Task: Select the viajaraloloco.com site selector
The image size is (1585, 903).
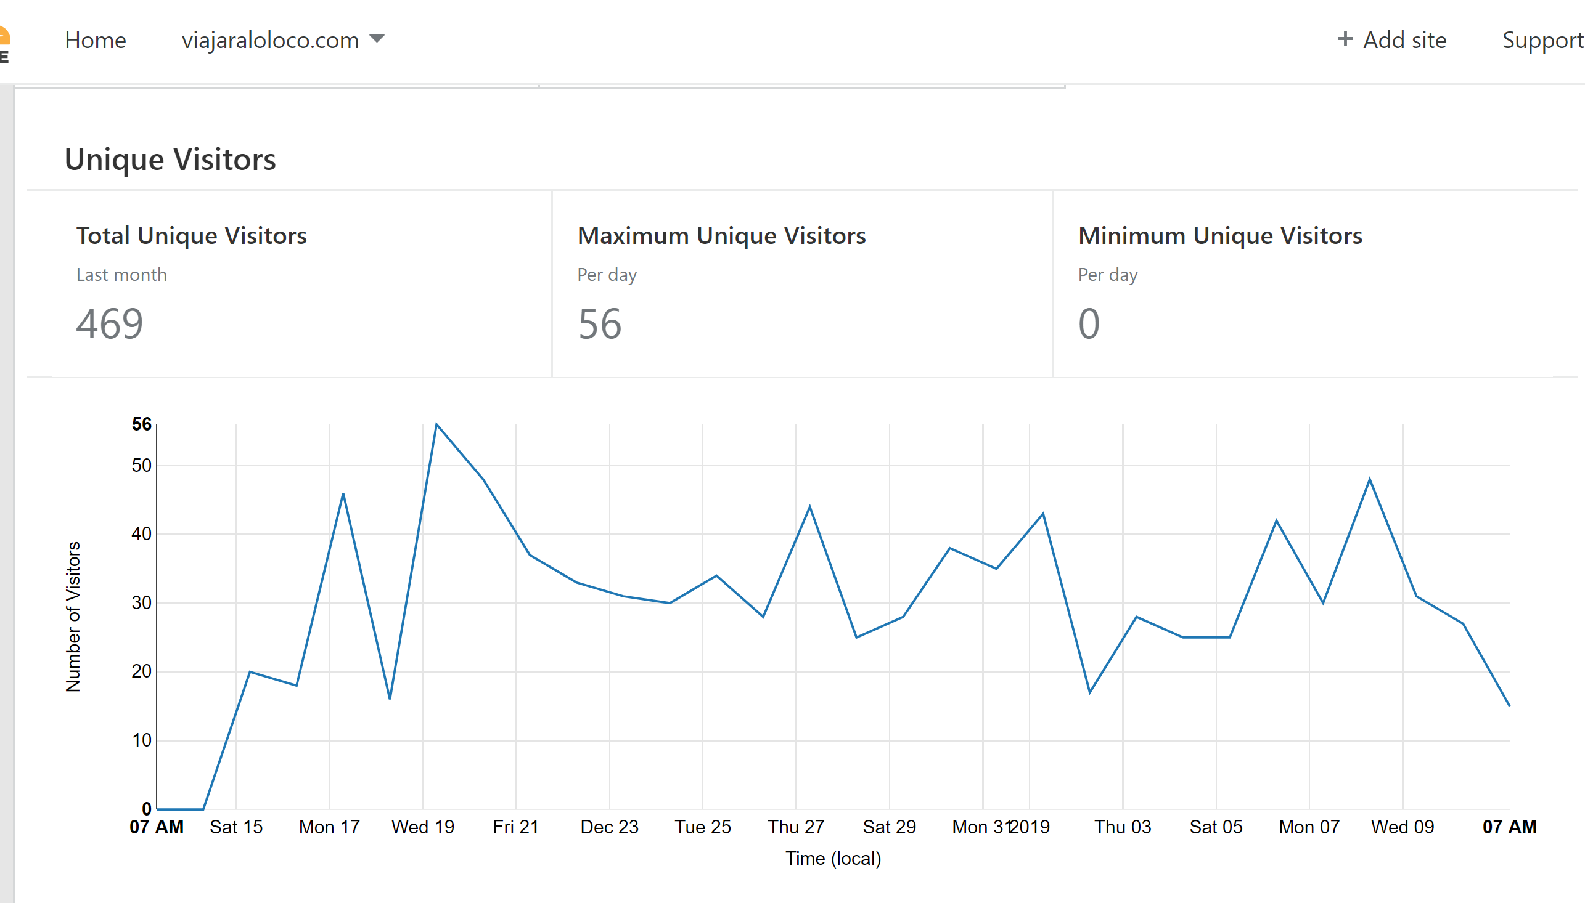Action: (x=283, y=40)
